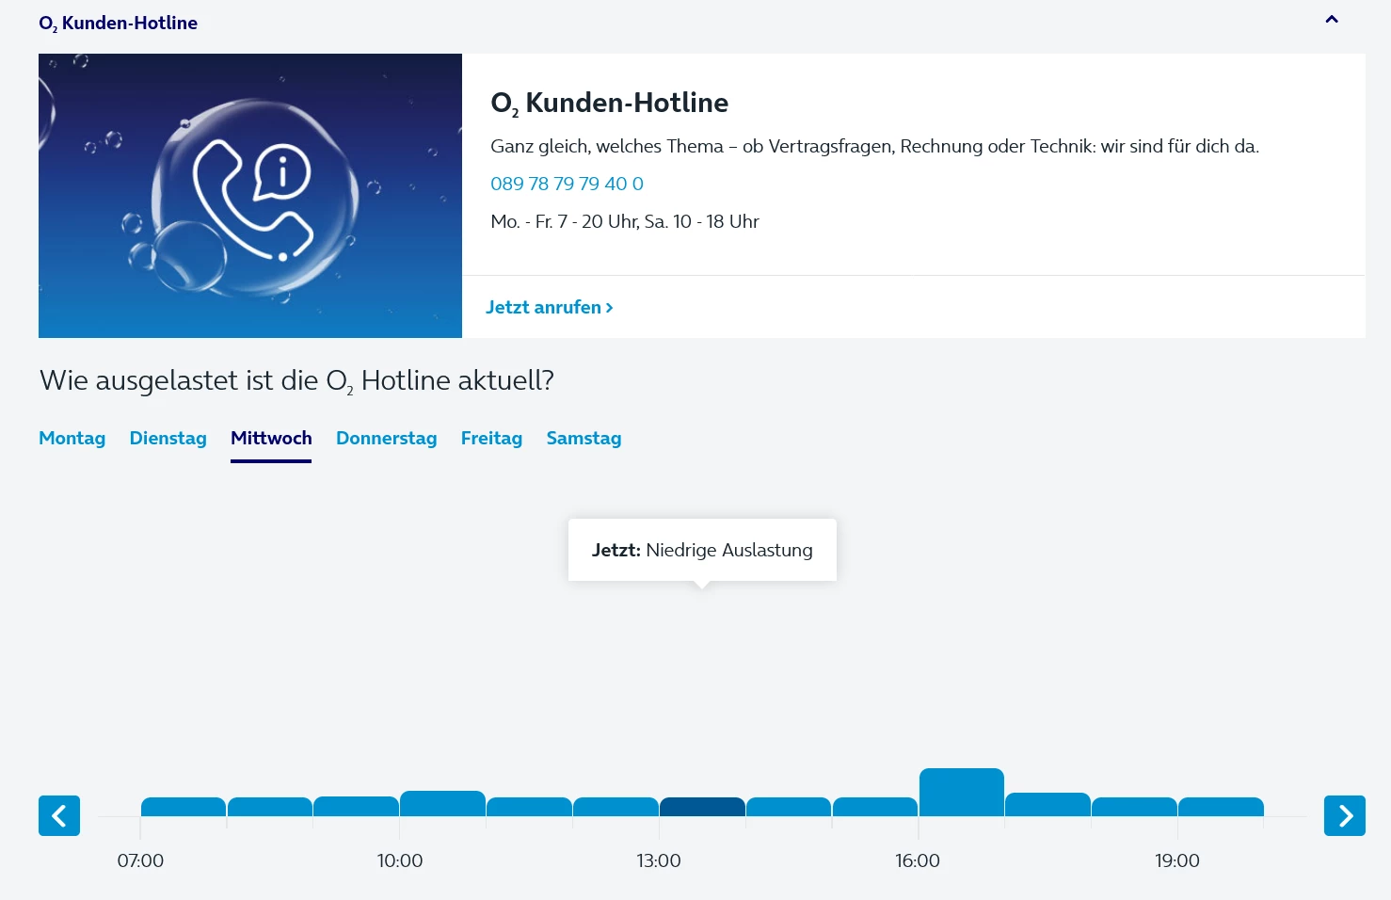This screenshot has width=1391, height=900.
Task: Call the number 089 78 79 79 40 0
Action: [567, 184]
